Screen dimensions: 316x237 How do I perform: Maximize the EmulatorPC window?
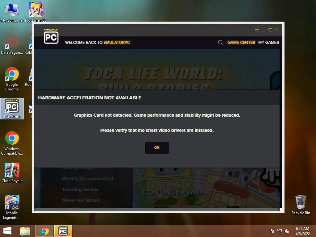[270, 30]
